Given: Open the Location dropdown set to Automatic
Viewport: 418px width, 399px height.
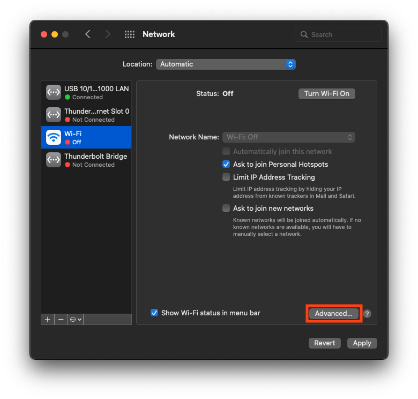Looking at the screenshot, I should (226, 64).
